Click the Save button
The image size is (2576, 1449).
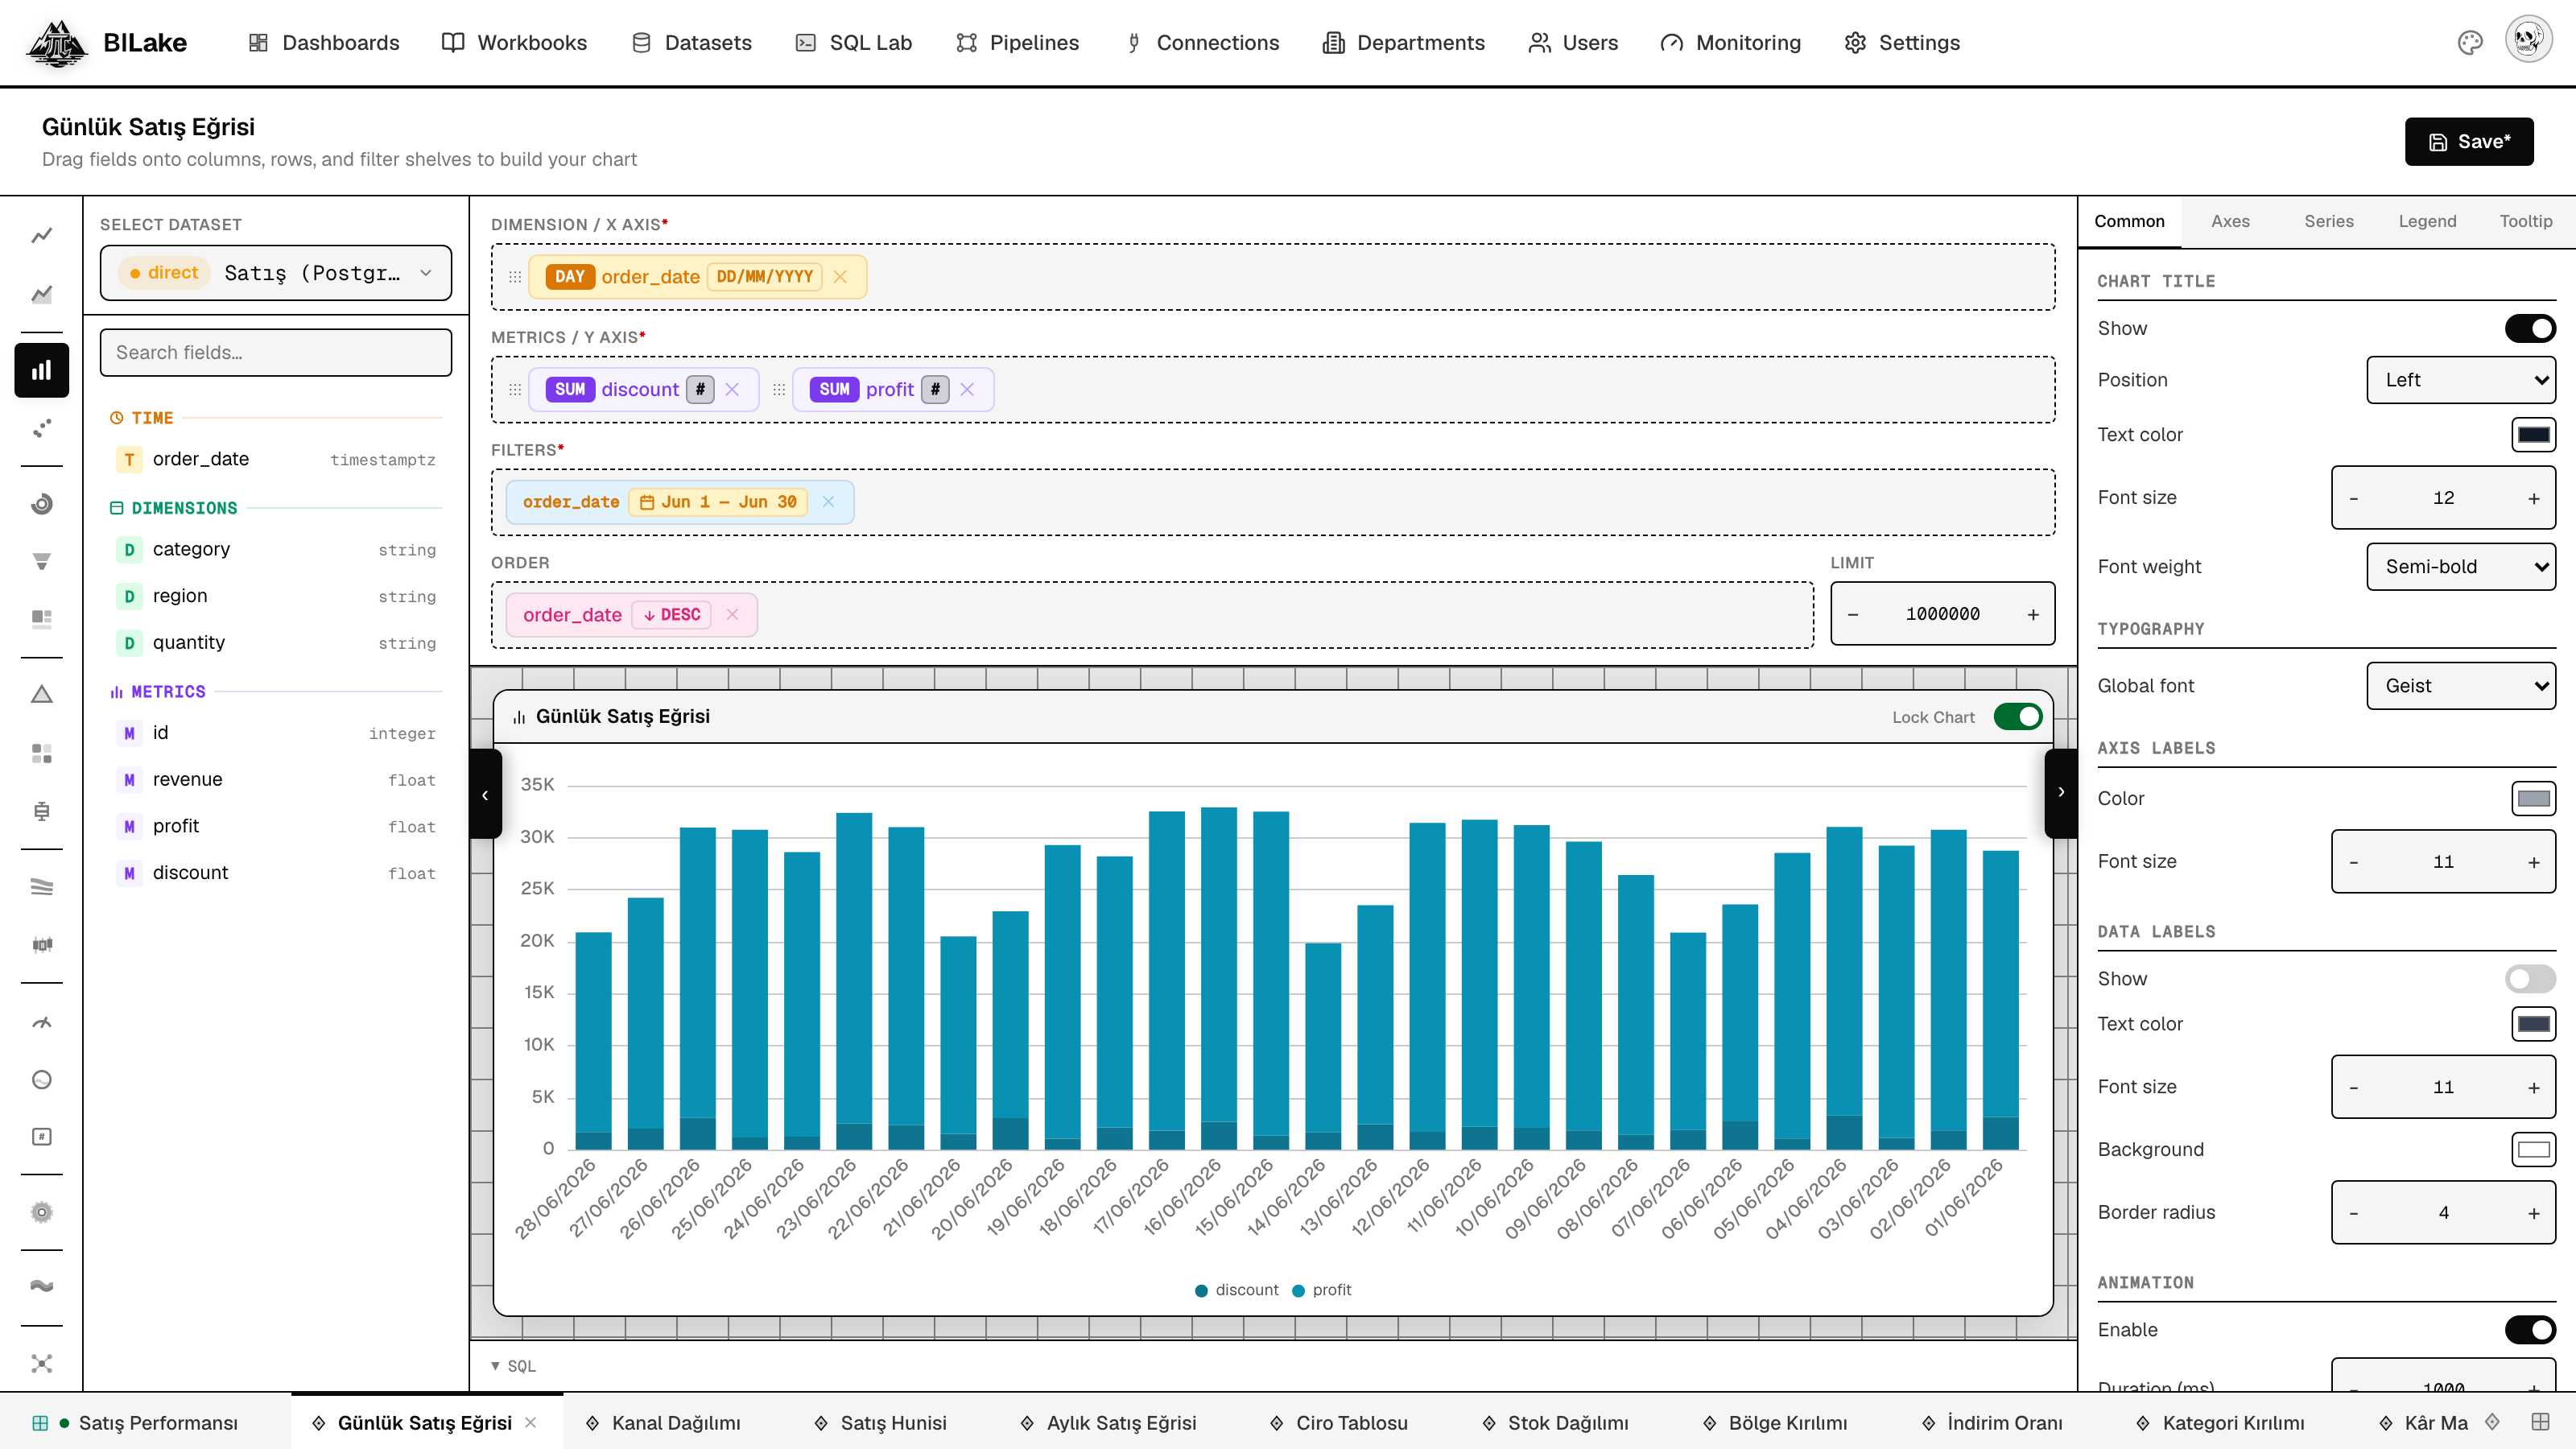(x=2469, y=142)
